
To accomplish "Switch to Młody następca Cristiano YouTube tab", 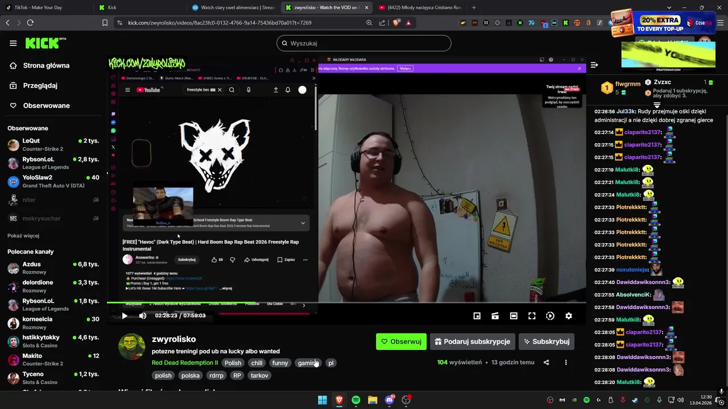I will [421, 7].
